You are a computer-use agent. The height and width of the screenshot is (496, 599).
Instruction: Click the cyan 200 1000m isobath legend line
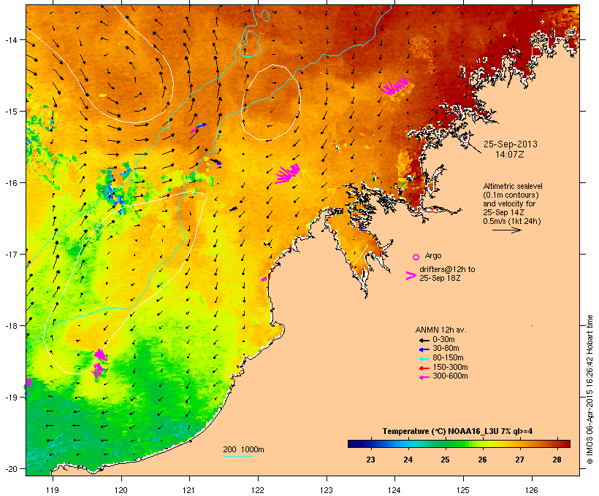[237, 456]
